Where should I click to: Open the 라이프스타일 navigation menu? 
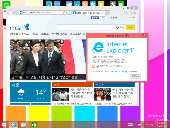coord(77,34)
